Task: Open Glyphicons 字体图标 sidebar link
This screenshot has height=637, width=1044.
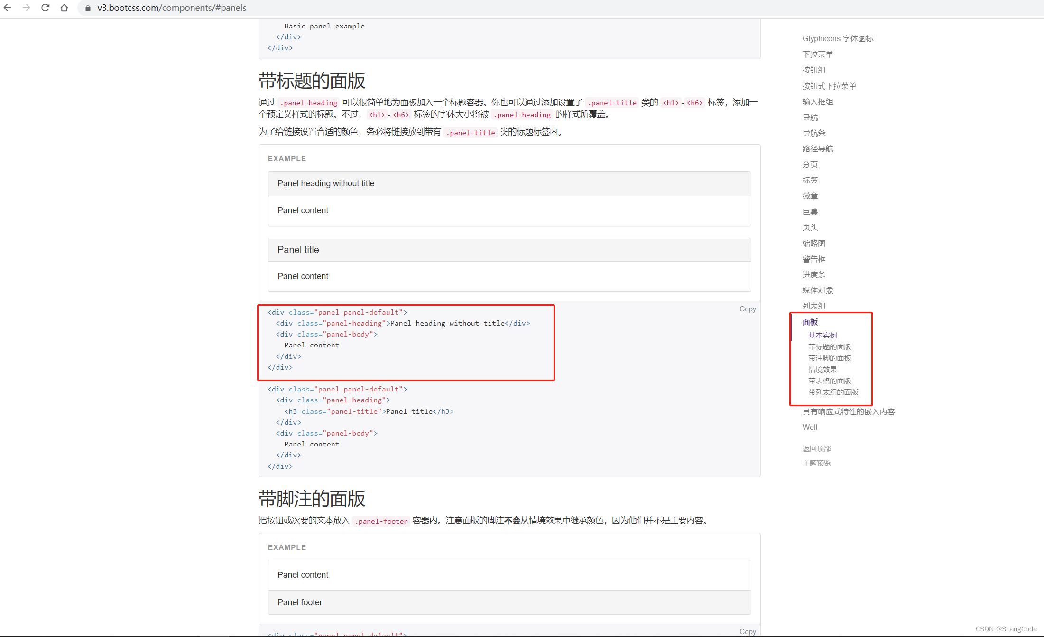Action: (838, 38)
